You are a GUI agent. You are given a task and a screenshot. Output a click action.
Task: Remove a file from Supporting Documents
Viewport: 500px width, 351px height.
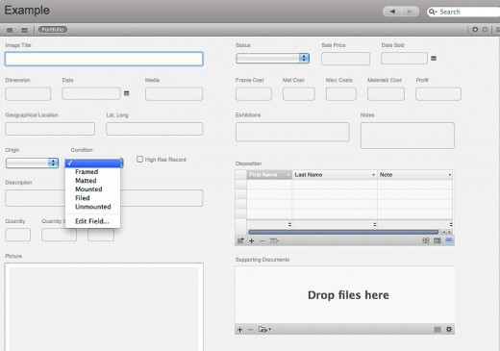251,329
